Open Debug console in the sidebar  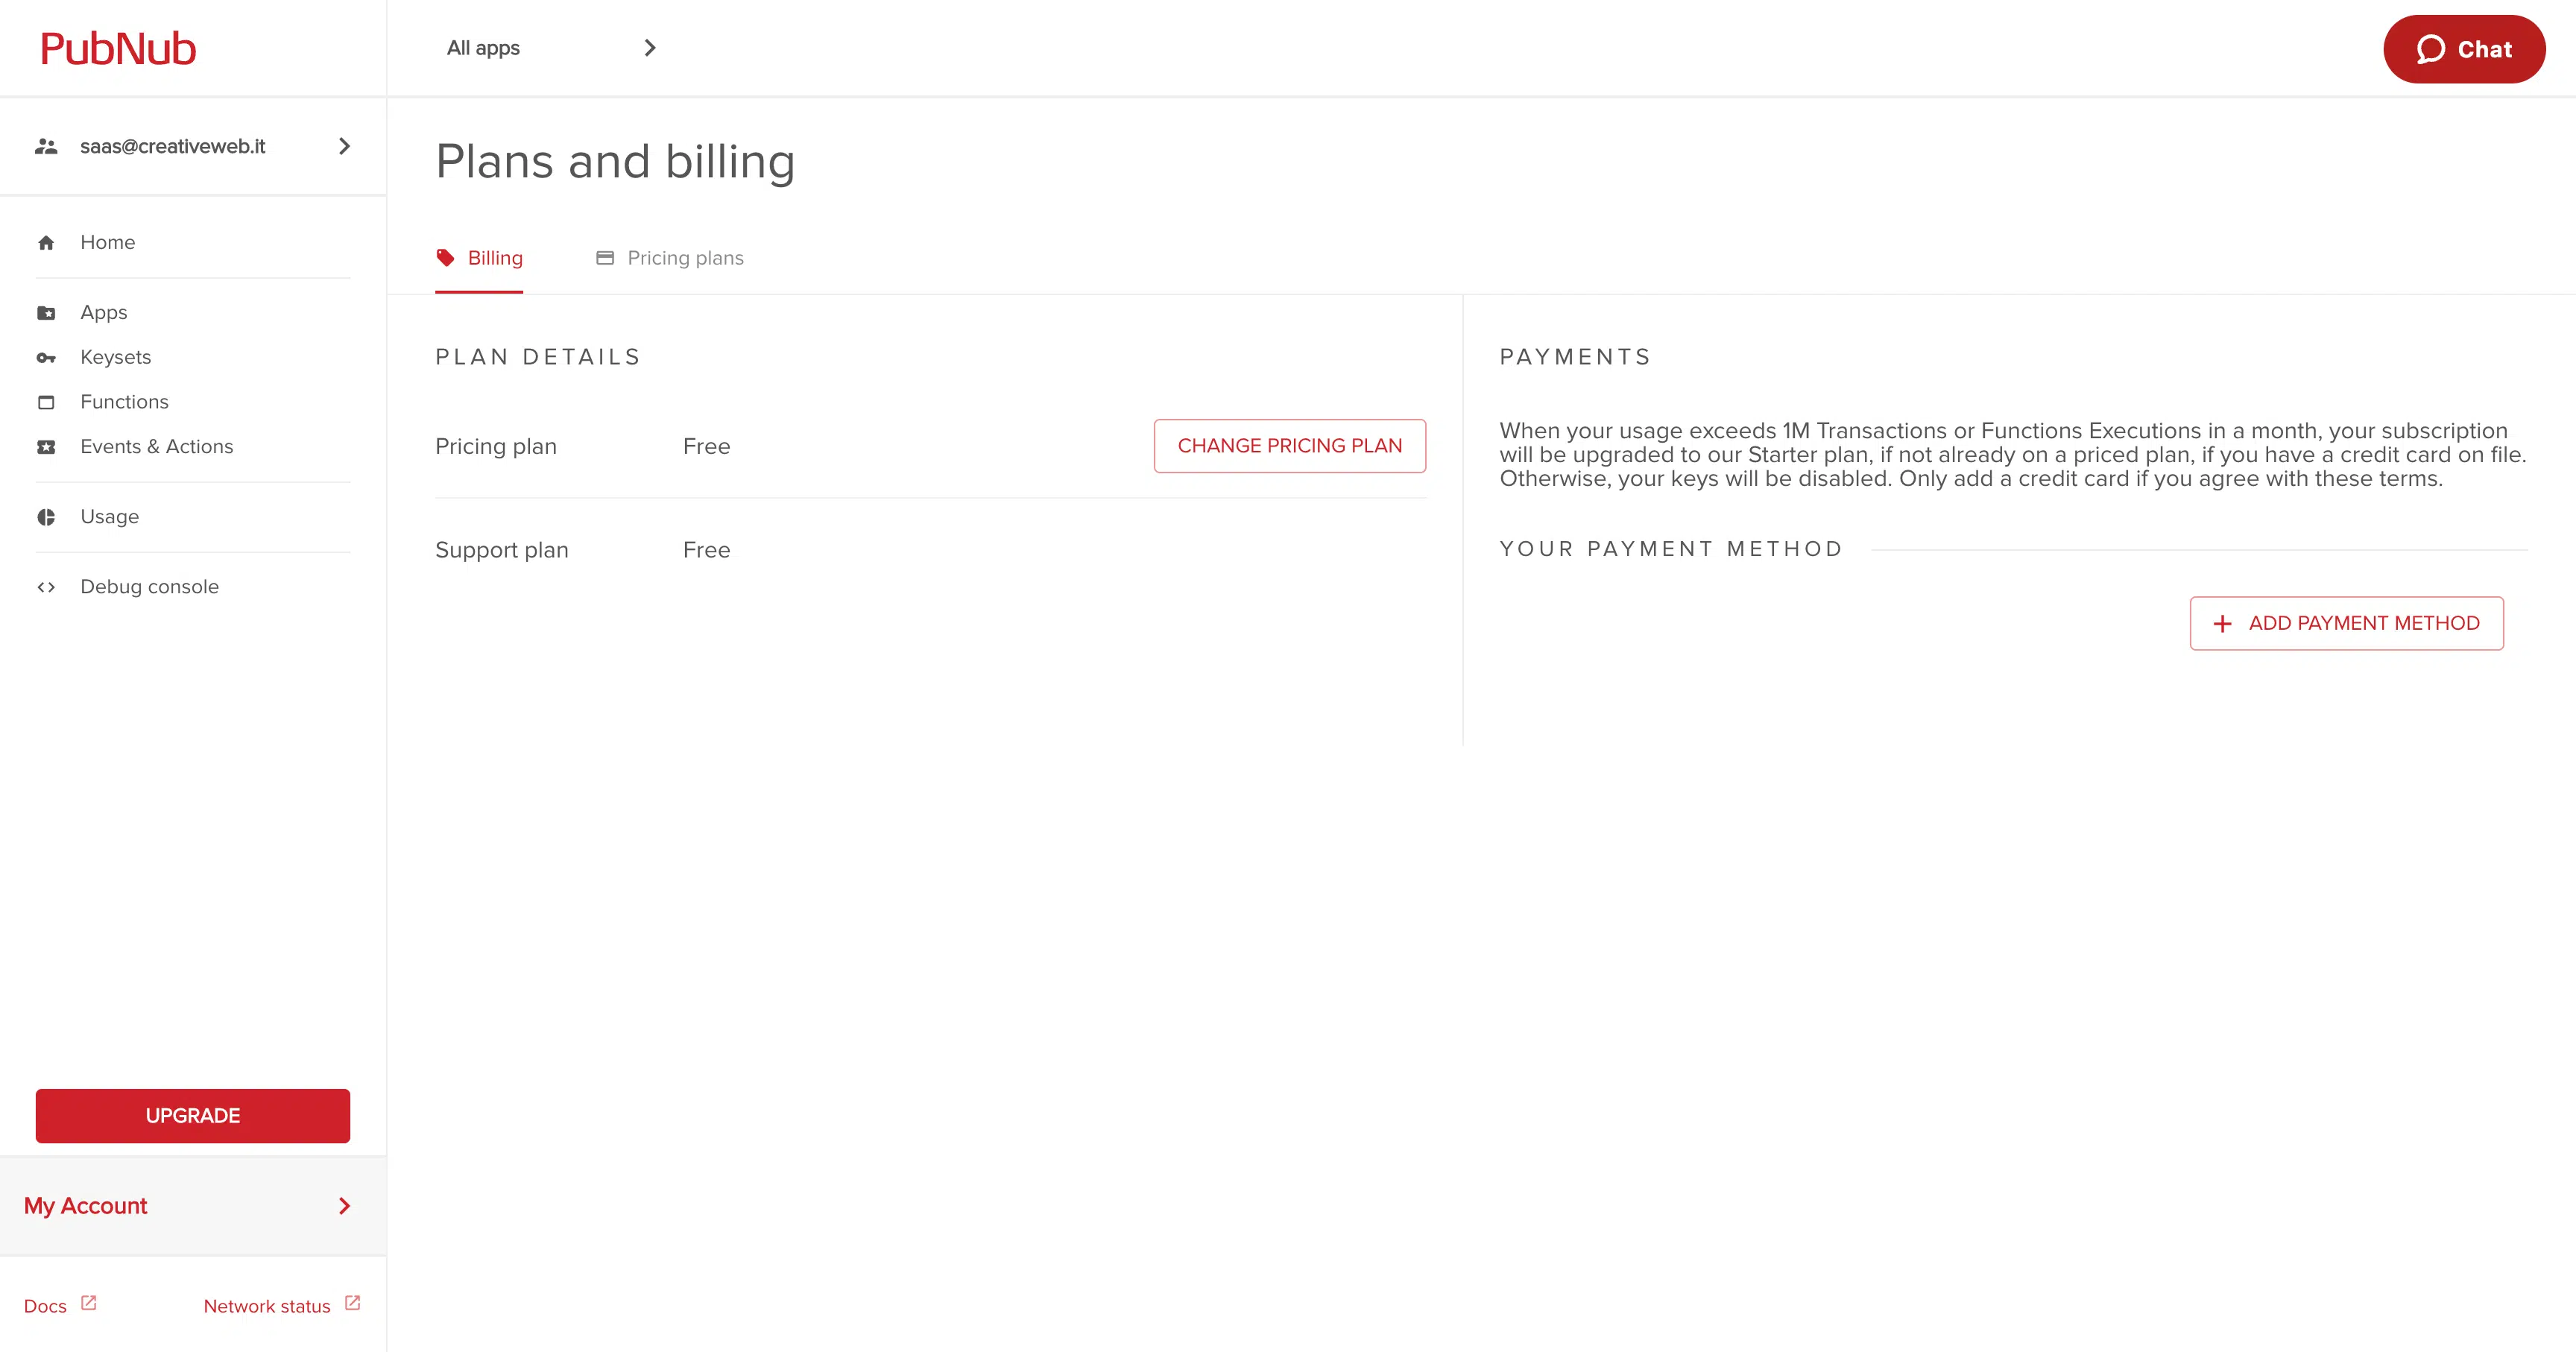193,587
